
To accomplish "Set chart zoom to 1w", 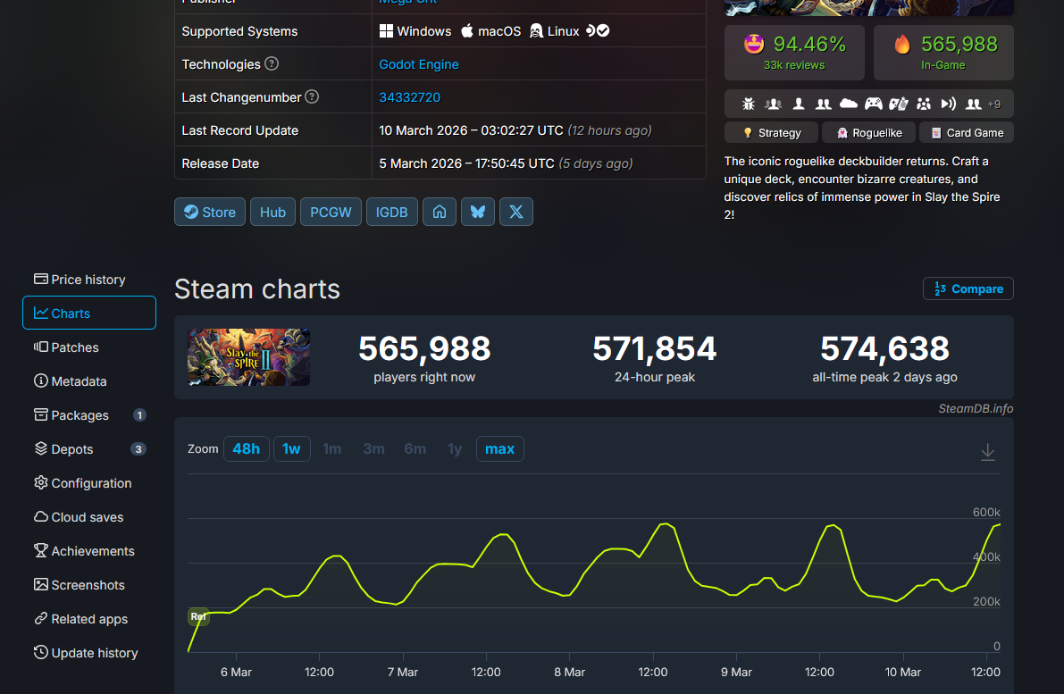I will (292, 449).
